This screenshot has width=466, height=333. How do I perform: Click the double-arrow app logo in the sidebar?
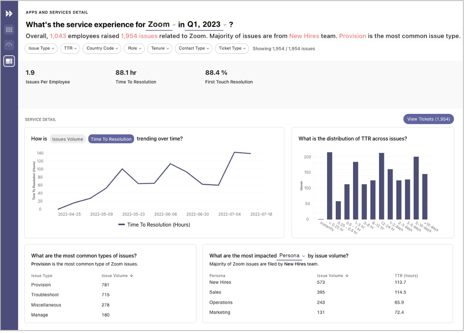9,14
